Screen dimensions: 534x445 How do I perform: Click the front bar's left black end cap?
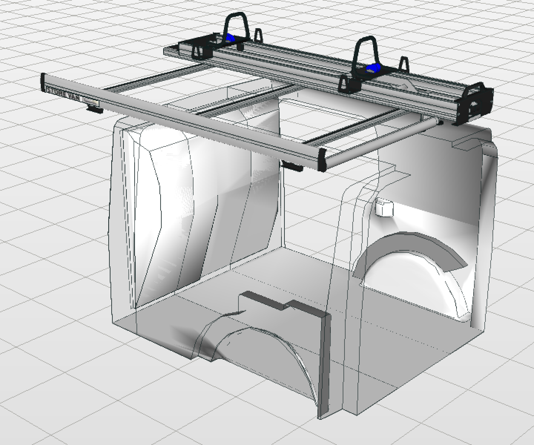43,82
